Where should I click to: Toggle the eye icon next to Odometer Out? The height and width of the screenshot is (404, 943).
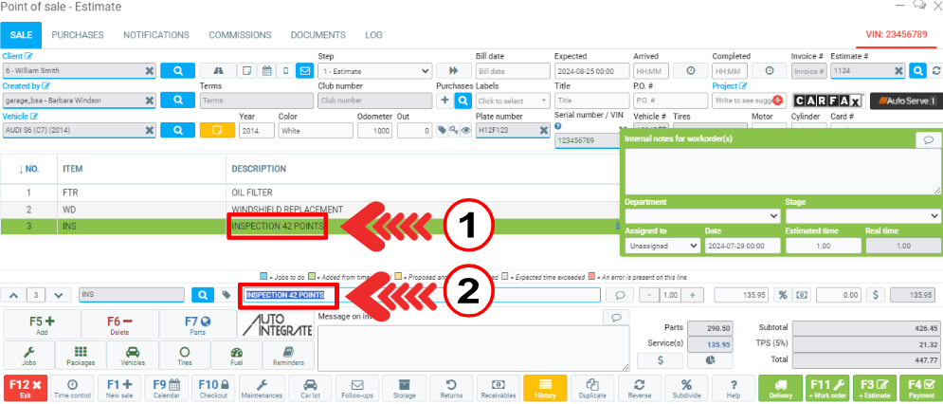[465, 130]
